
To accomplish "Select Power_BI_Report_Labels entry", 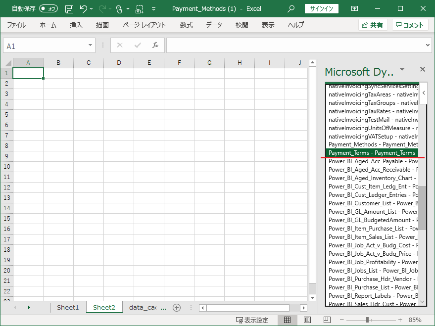I will pyautogui.click(x=372, y=295).
